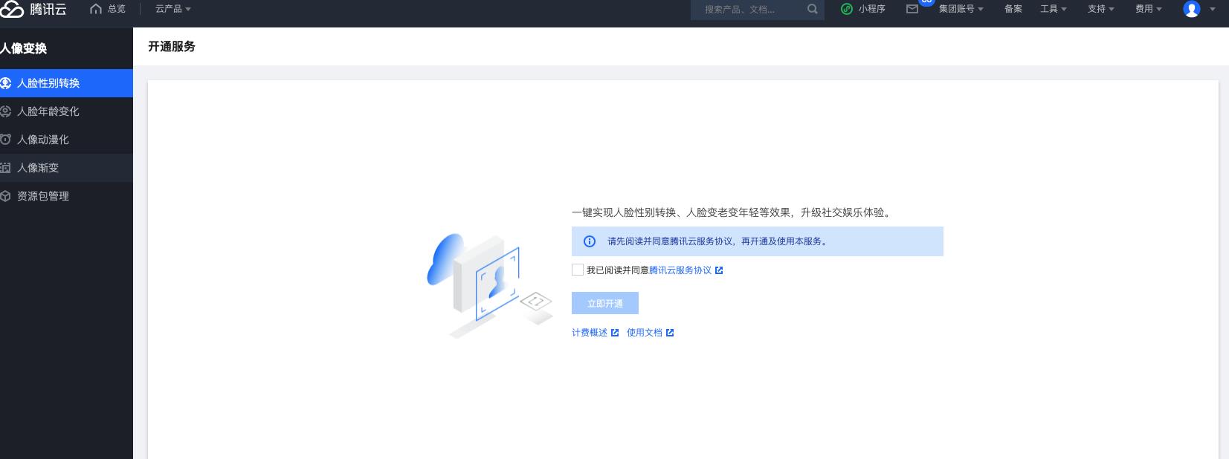Select 资源包管理 in sidebar
1229x459 pixels.
tap(66, 196)
